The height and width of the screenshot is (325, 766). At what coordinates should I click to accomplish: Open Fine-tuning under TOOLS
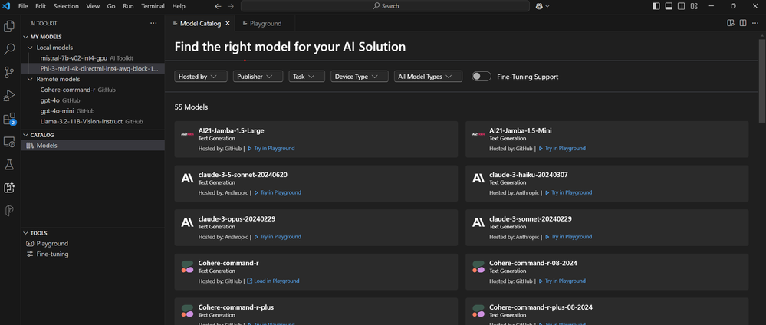93,254
